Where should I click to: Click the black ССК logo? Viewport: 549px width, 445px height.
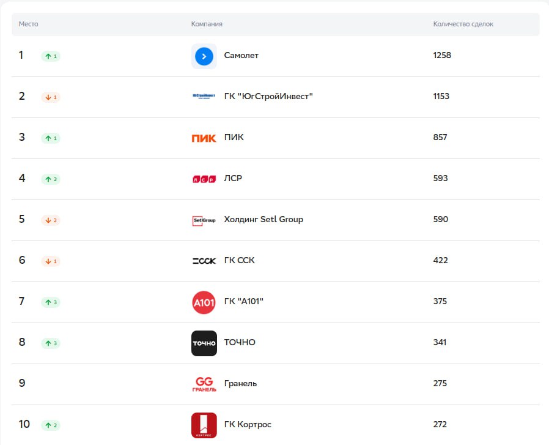(x=204, y=261)
